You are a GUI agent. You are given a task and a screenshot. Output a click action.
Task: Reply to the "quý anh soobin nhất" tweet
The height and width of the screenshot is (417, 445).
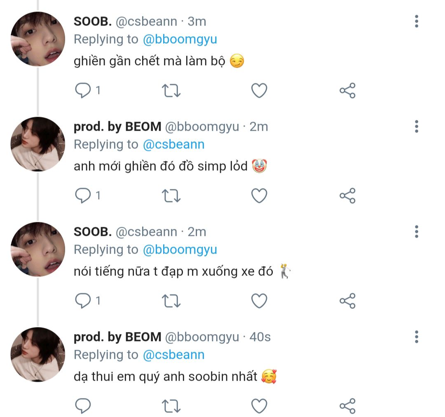click(83, 406)
